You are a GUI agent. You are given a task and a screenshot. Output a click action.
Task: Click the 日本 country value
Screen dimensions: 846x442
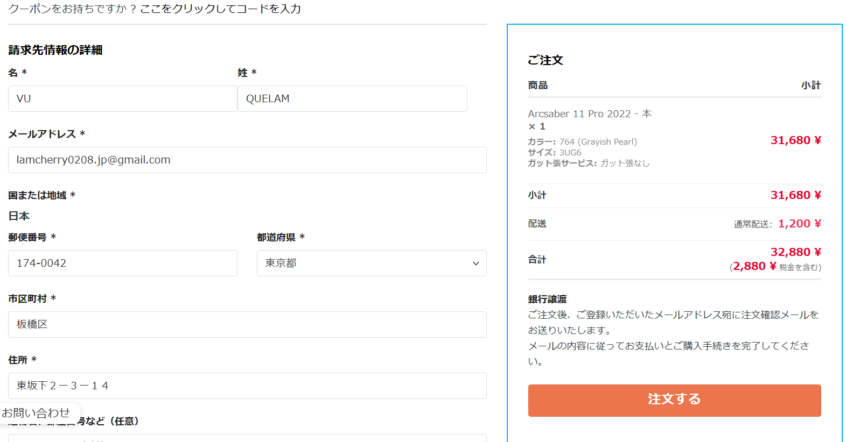19,216
